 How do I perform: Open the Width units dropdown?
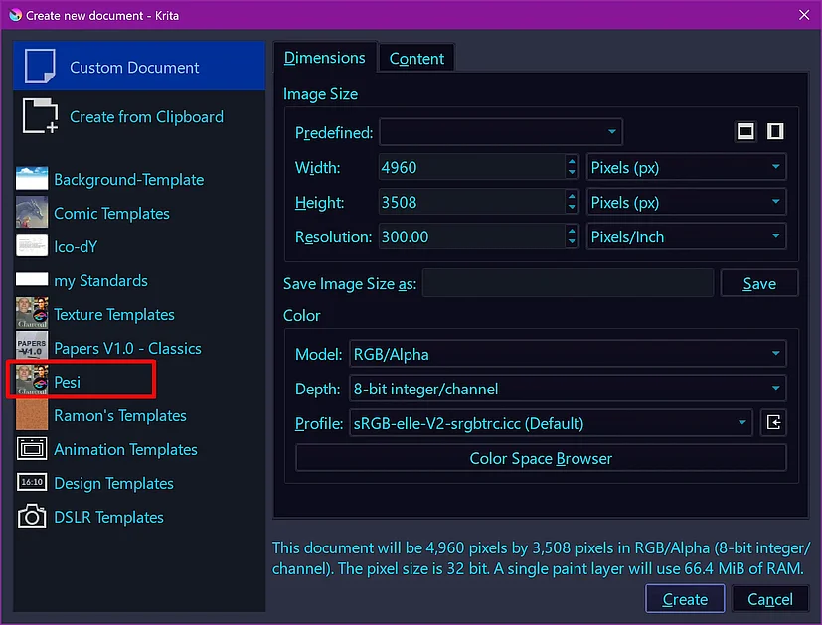tap(686, 167)
